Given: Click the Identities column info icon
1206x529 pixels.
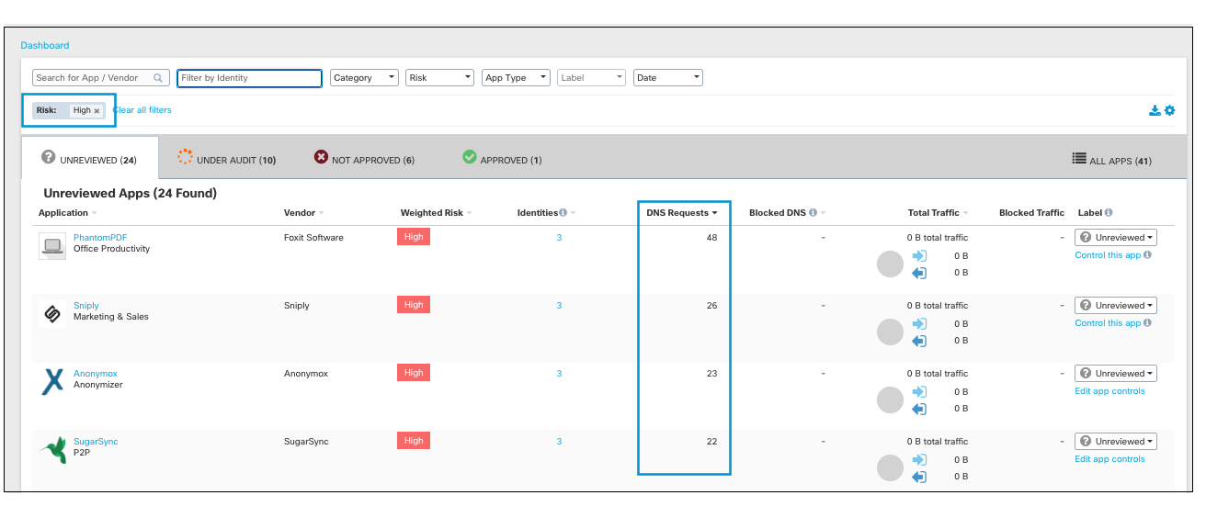Looking at the screenshot, I should pyautogui.click(x=563, y=213).
